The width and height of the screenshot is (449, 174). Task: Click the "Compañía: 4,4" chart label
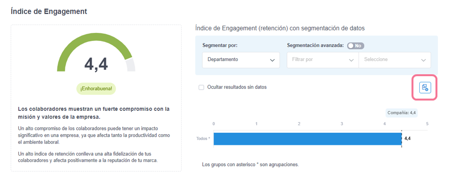tap(402, 113)
